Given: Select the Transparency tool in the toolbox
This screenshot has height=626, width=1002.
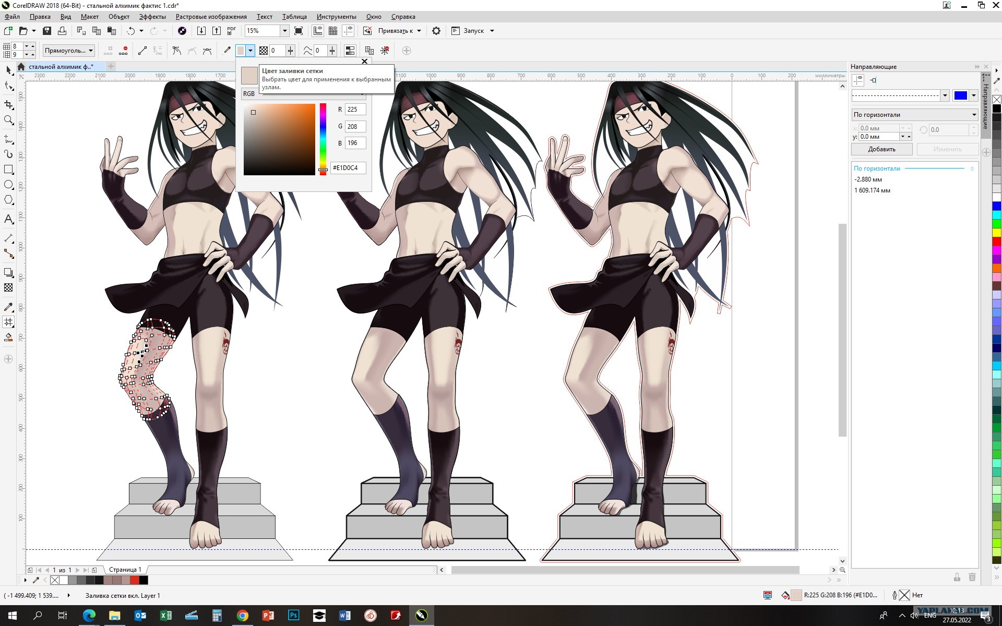Looking at the screenshot, I should [x=8, y=287].
